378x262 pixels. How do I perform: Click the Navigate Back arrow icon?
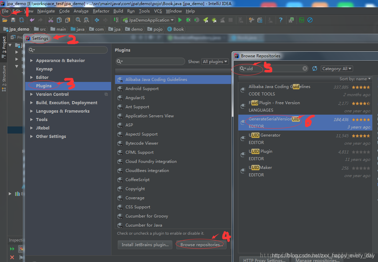pyautogui.click(x=97, y=20)
